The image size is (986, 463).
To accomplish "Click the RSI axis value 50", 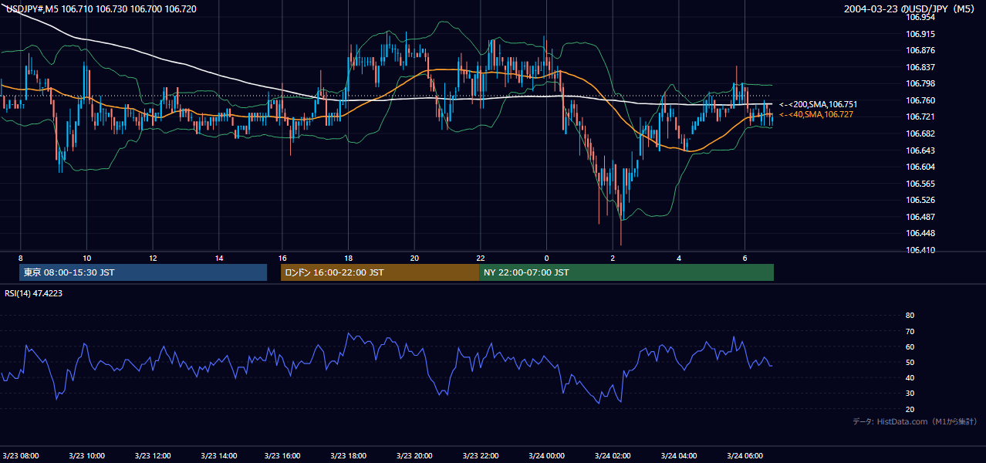I will pyautogui.click(x=910, y=362).
